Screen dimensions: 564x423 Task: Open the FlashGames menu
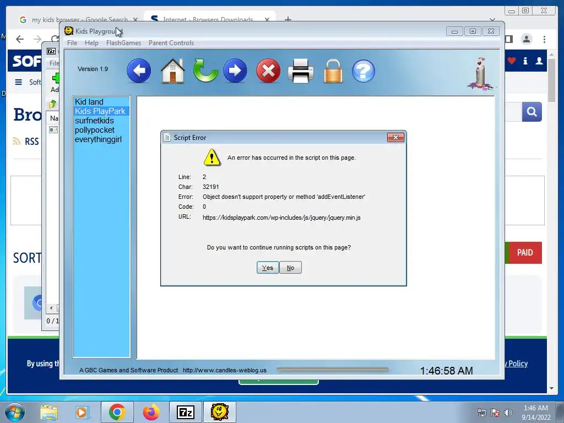[123, 43]
